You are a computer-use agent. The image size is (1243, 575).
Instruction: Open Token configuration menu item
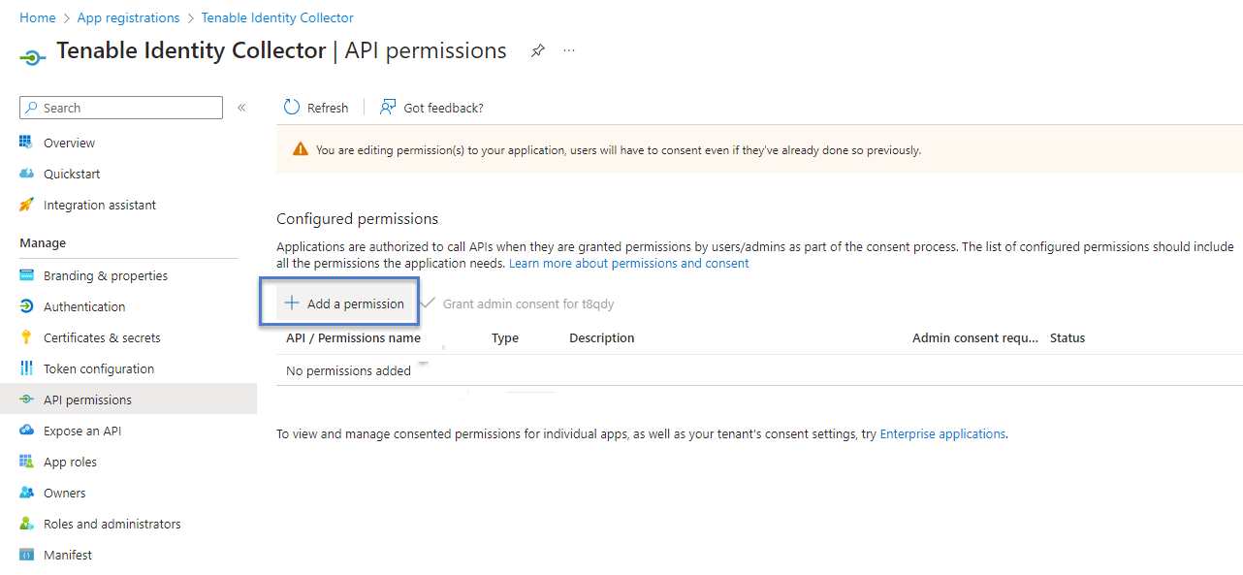click(x=128, y=368)
